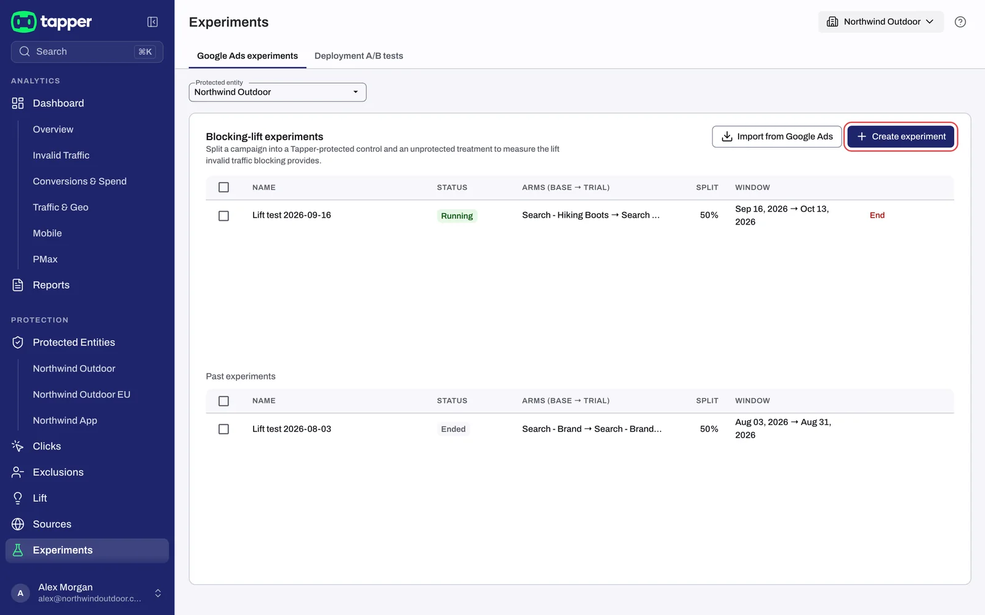
Task: Switch to Google Ads experiments tab
Action: click(247, 56)
